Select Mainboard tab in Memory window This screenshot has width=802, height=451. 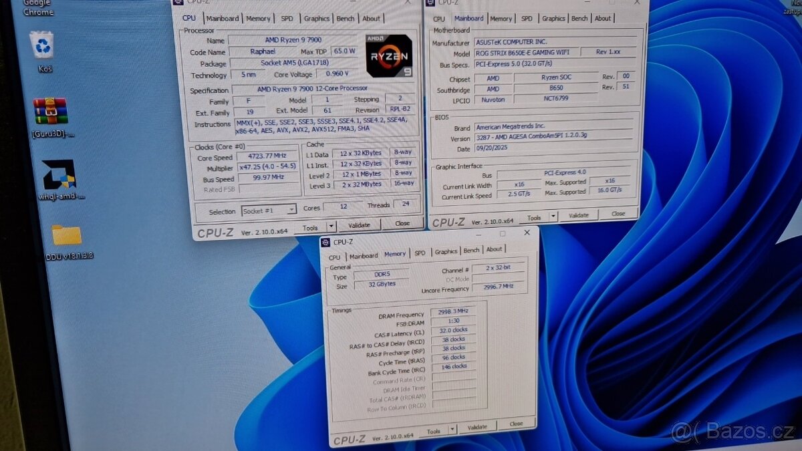point(364,256)
